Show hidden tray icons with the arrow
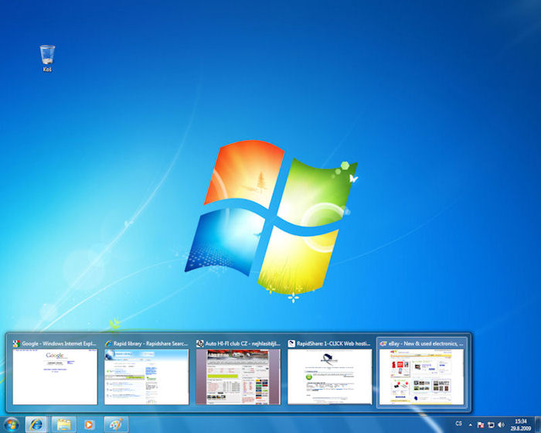The height and width of the screenshot is (433, 541). [x=471, y=424]
